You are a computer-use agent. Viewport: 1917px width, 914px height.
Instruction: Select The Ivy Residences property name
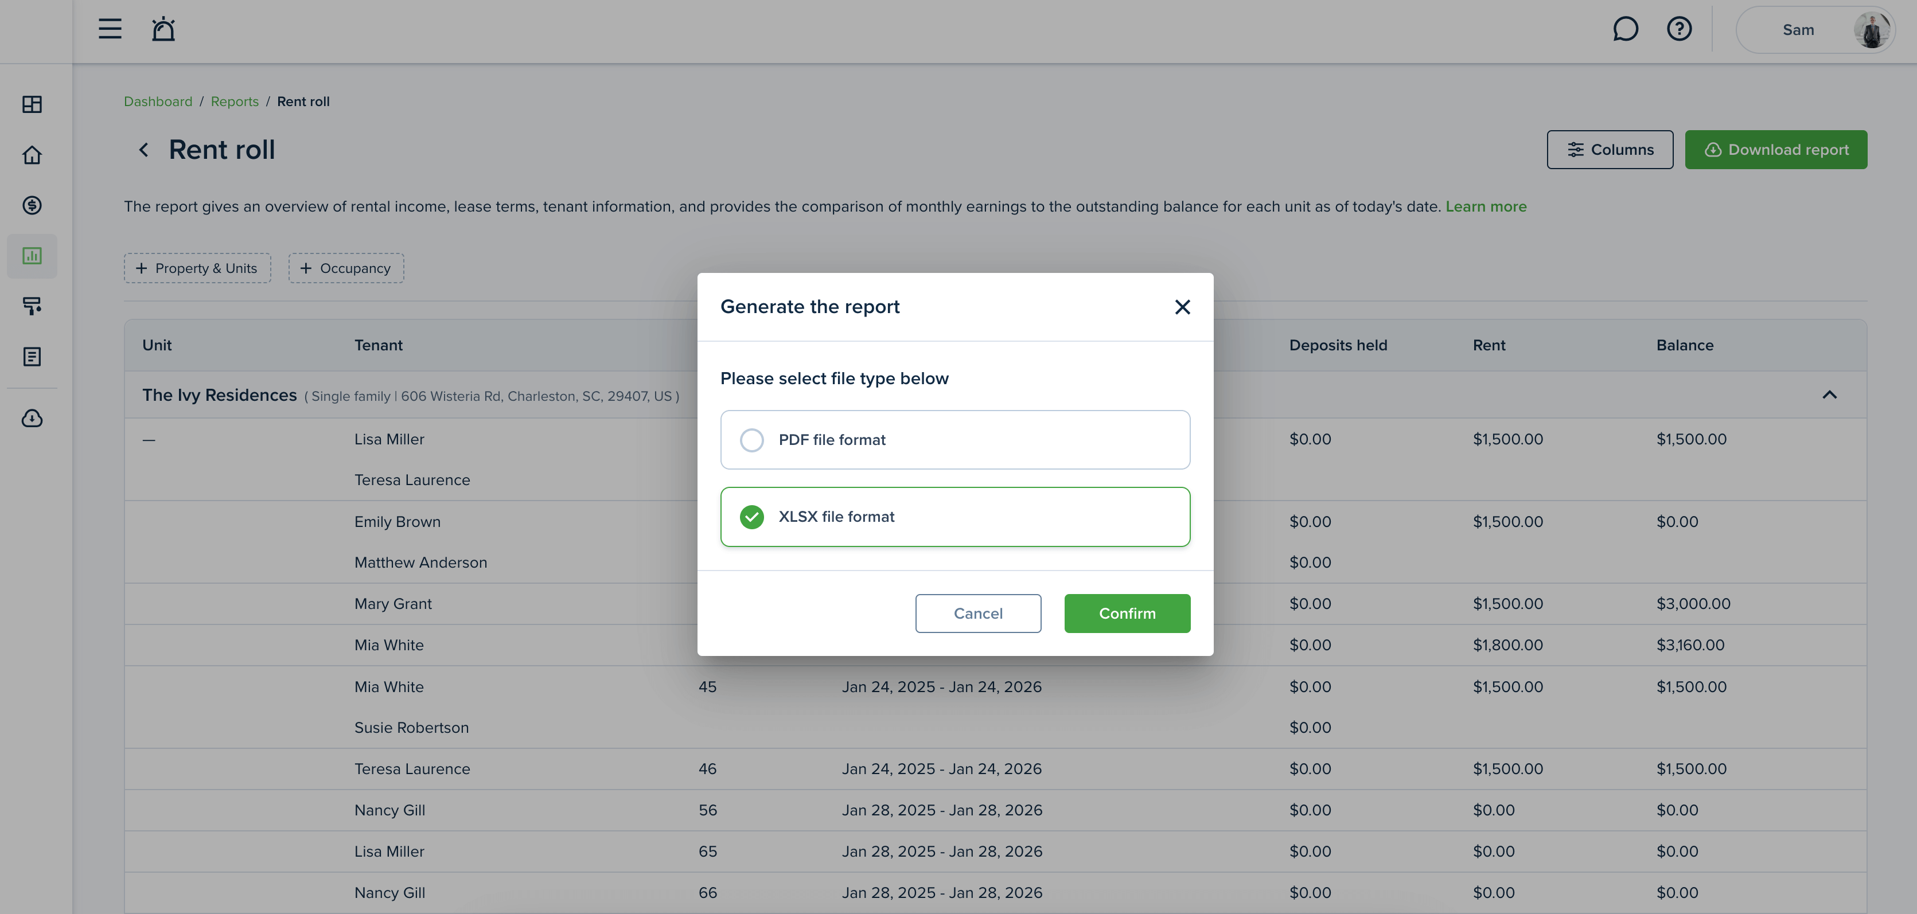(x=220, y=395)
